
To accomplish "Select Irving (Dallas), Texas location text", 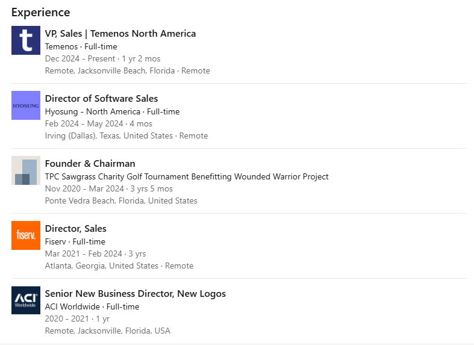I will (109, 135).
